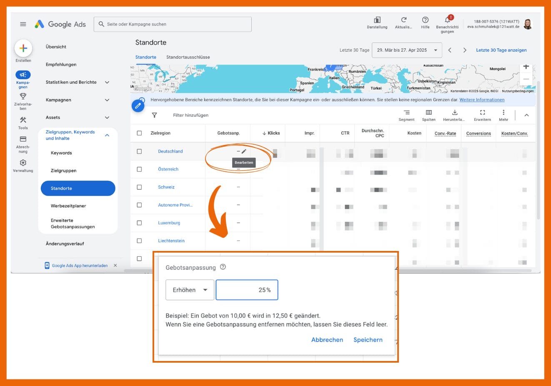Select Keywords in the sidebar menu
The height and width of the screenshot is (386, 551).
61,153
